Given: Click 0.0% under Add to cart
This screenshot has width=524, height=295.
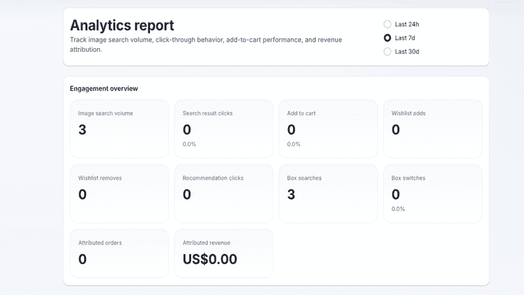Looking at the screenshot, I should pyautogui.click(x=294, y=144).
